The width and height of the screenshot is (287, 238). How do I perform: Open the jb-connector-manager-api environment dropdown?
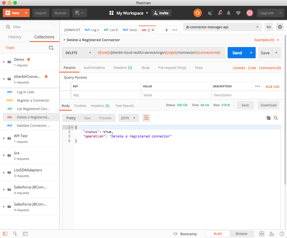pyautogui.click(x=222, y=27)
